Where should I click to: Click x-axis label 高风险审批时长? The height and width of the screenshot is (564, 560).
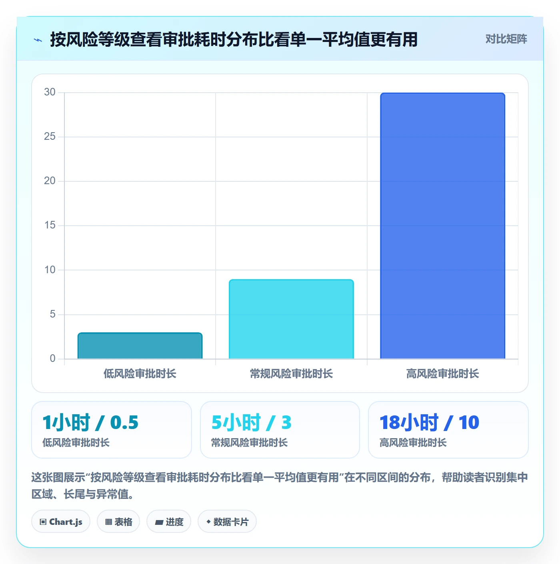coord(442,374)
